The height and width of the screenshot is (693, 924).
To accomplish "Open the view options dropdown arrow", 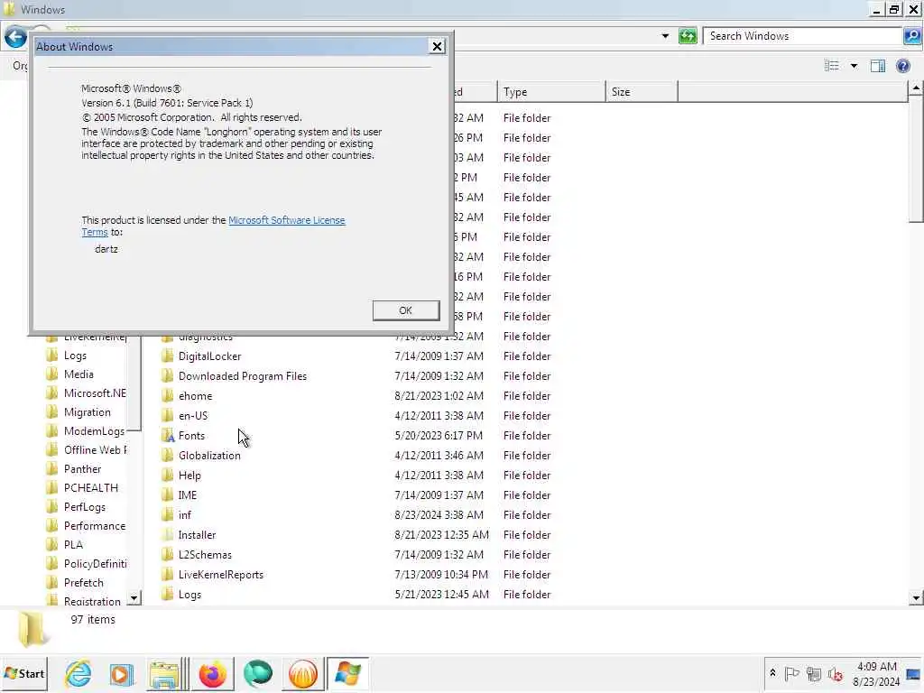I will [x=854, y=66].
